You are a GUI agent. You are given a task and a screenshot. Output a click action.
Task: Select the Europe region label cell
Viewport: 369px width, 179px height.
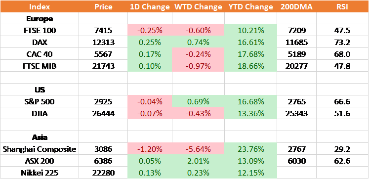[x=40, y=18]
